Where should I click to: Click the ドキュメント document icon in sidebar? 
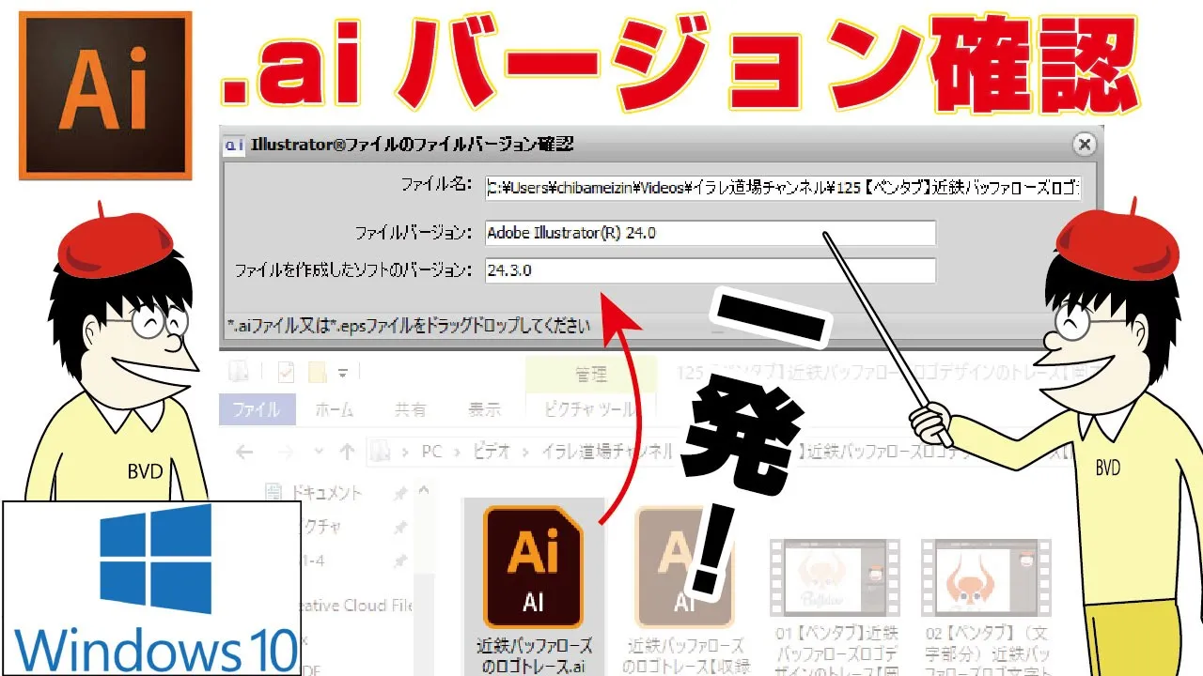pos(273,492)
